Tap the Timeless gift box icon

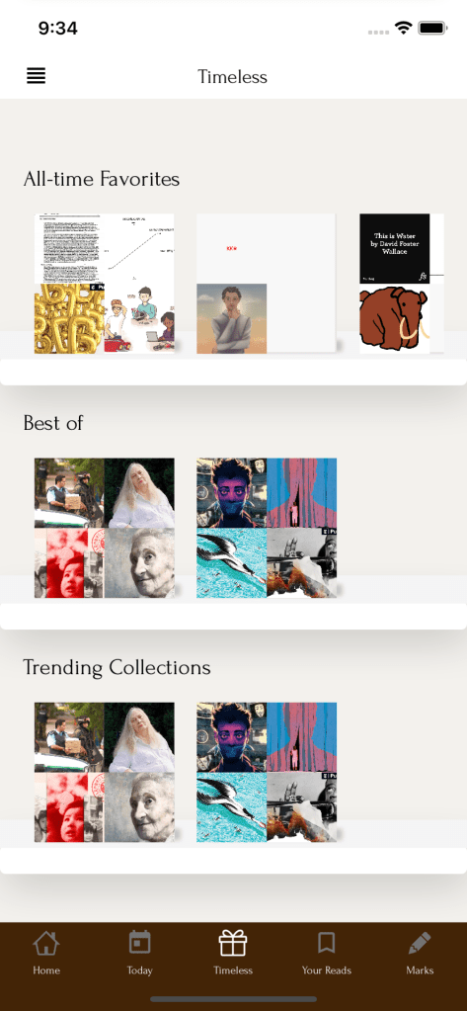click(233, 943)
